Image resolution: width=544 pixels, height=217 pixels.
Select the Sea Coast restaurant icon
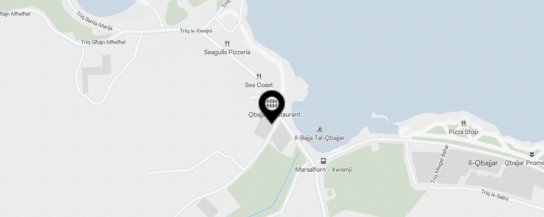259,76
